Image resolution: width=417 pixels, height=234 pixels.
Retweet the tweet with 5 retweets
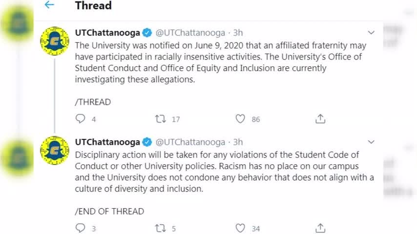pos(161,228)
